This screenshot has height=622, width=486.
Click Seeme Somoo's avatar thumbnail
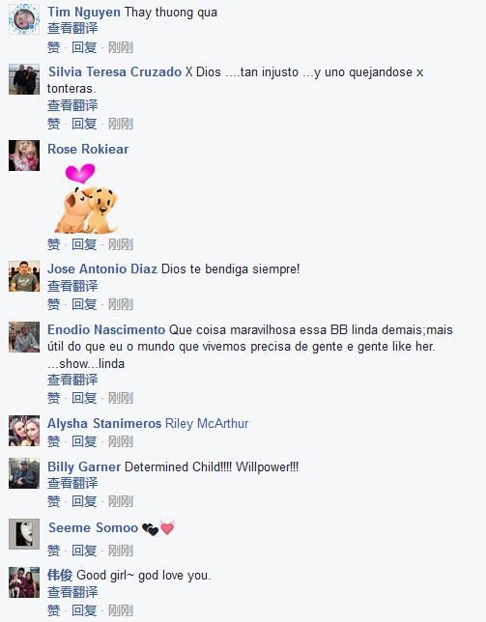click(24, 534)
